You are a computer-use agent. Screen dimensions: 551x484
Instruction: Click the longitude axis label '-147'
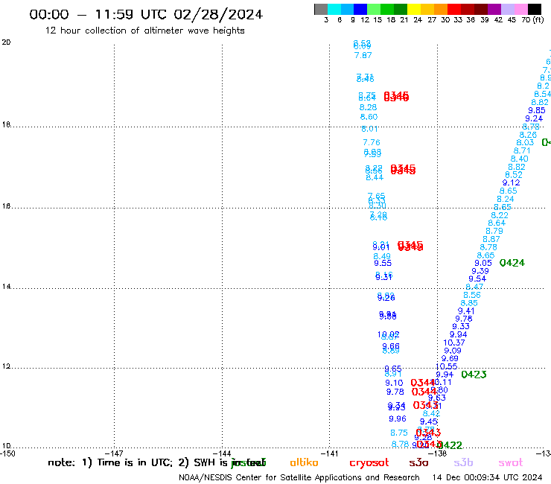(x=114, y=453)
